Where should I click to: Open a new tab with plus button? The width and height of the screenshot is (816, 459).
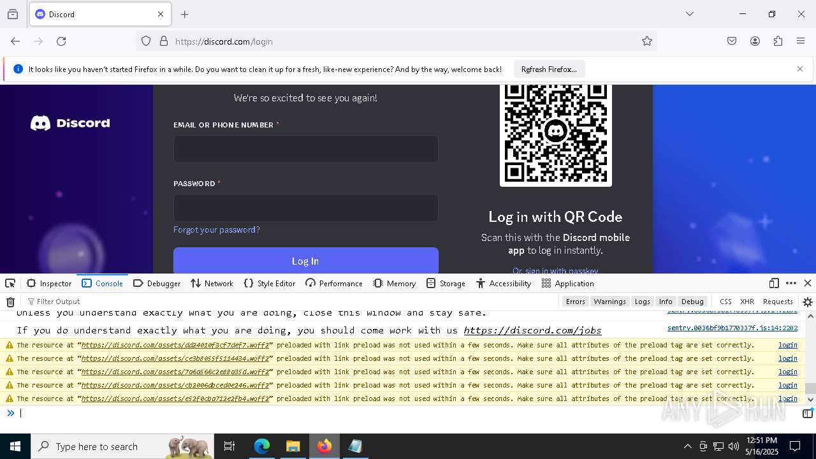(185, 14)
